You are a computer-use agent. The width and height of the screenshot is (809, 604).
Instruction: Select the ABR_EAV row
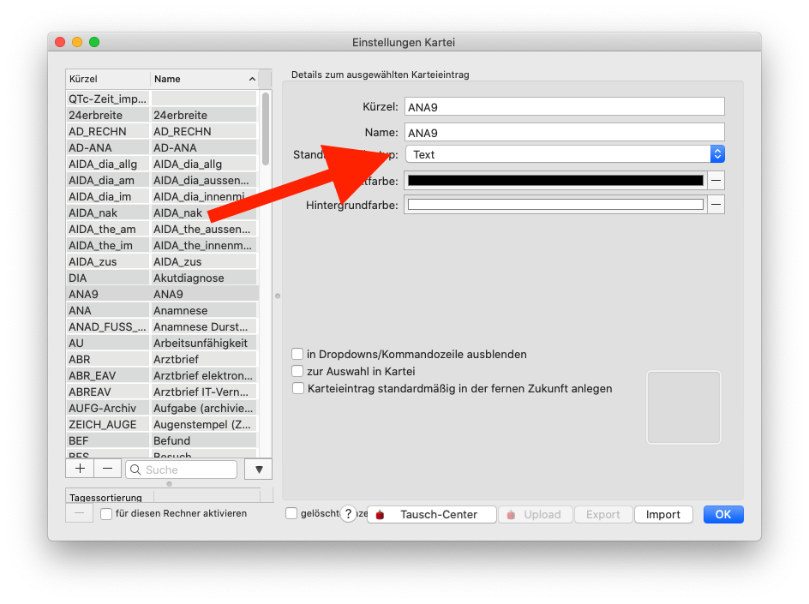(x=161, y=375)
